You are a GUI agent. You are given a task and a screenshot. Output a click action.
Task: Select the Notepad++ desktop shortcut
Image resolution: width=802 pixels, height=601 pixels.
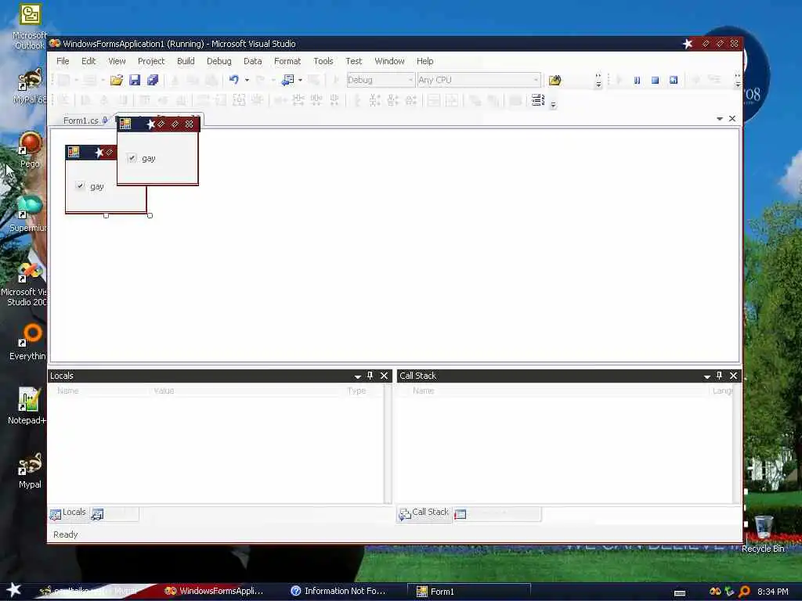(27, 406)
